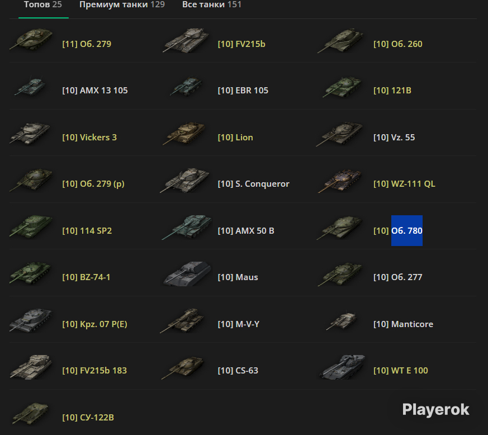The image size is (488, 435).
Task: Click the BZ-74-1 tank icon
Action: pos(30,273)
